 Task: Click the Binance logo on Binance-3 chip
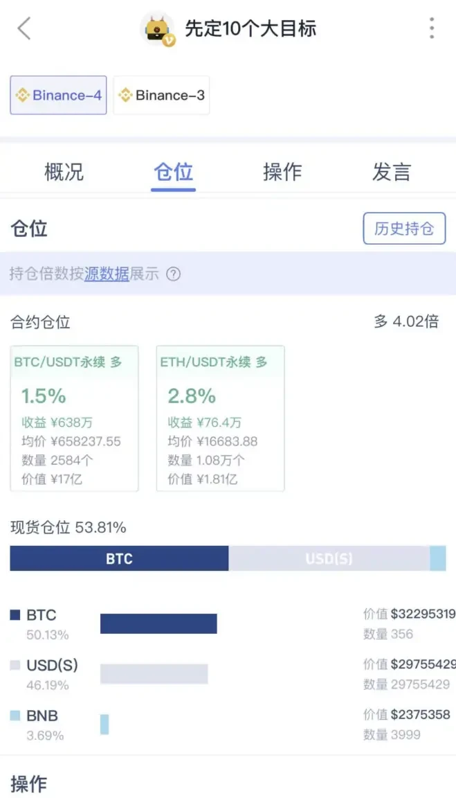pos(125,95)
